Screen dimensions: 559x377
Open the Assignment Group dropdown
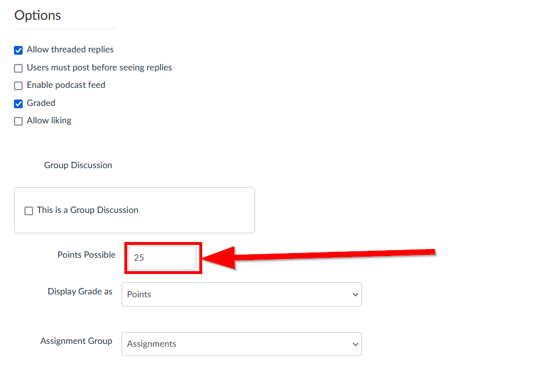tap(241, 344)
